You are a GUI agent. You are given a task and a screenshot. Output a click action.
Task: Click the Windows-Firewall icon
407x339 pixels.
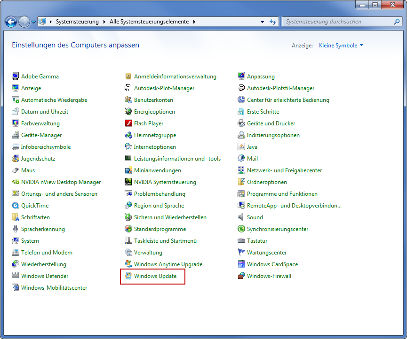[x=241, y=276]
